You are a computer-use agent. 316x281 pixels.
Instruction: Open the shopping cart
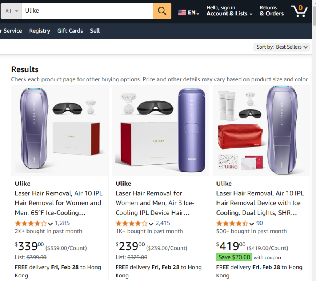(x=299, y=11)
